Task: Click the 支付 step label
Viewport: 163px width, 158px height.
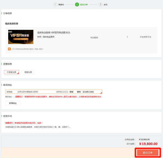Action: coord(106,5)
